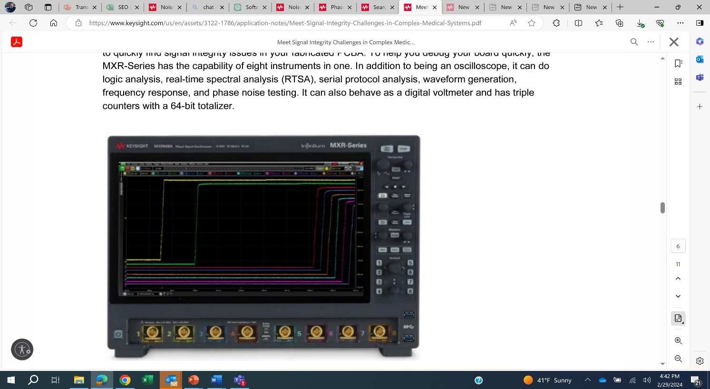
Task: Expand PDF viewer more options ellipsis
Action: click(651, 42)
